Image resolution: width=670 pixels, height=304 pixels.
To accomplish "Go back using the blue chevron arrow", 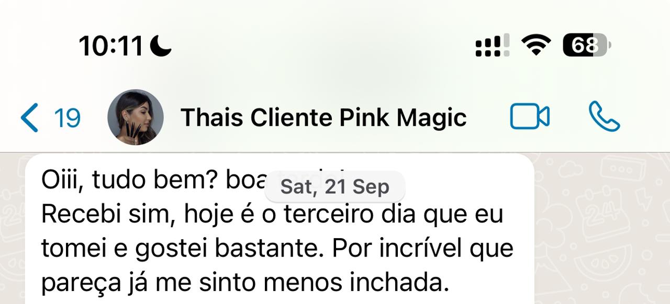I will 29,118.
